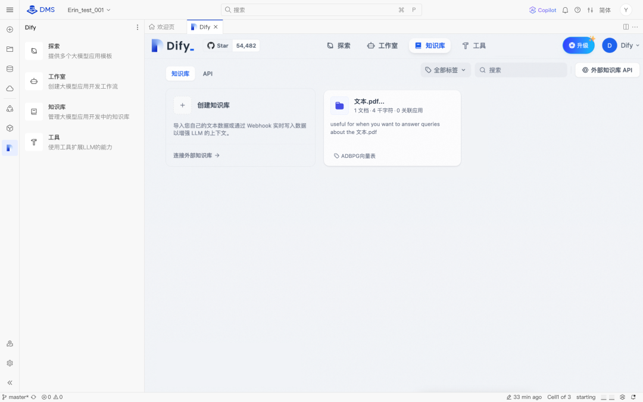Select 工作室 in the Dify side panel
The height and width of the screenshot is (402, 643).
pos(82,81)
